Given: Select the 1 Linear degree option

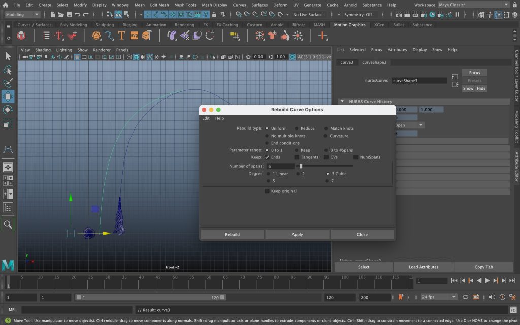Looking at the screenshot, I should point(268,174).
